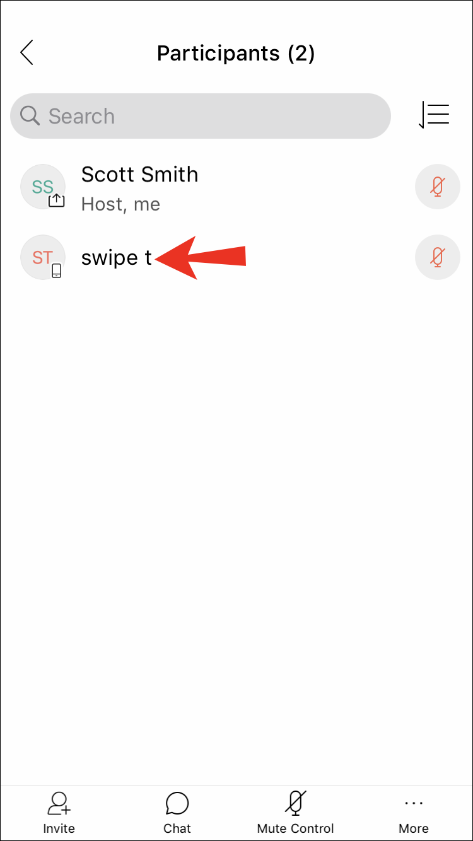Screen dimensions: 473x841
Task: Select the Scott Smith participant row
Action: point(237,187)
